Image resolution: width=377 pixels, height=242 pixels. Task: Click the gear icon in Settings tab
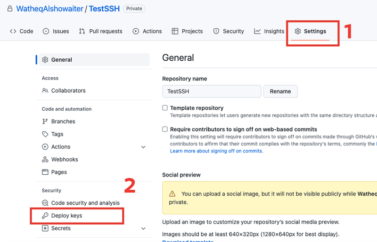(x=298, y=32)
